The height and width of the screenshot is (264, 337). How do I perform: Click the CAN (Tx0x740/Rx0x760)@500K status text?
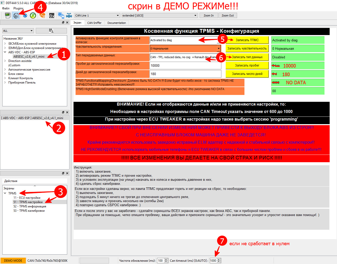[48, 261]
